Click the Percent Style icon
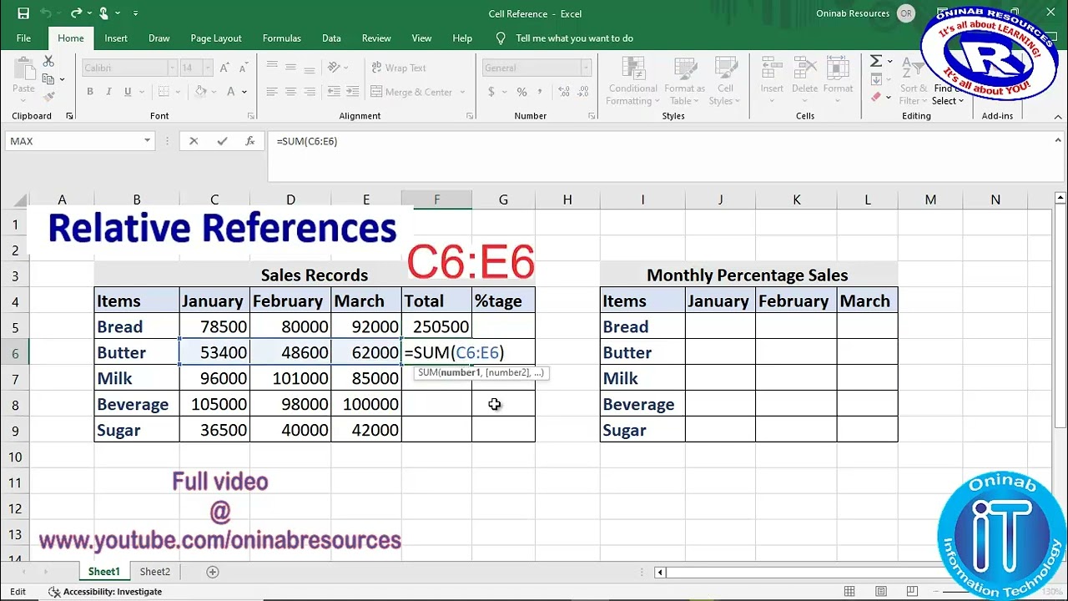This screenshot has width=1068, height=601. [521, 92]
